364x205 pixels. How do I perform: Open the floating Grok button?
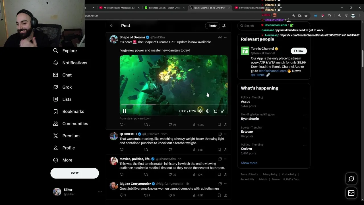(351, 179)
